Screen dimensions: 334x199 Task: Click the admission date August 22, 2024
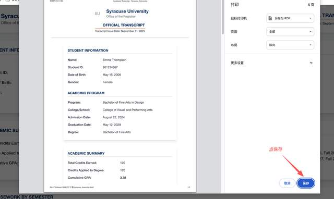click(114, 117)
